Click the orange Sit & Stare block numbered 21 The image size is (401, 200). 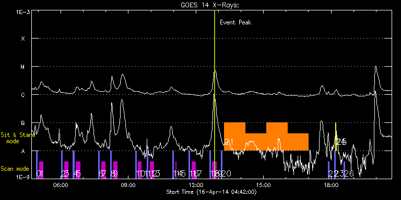(266, 137)
